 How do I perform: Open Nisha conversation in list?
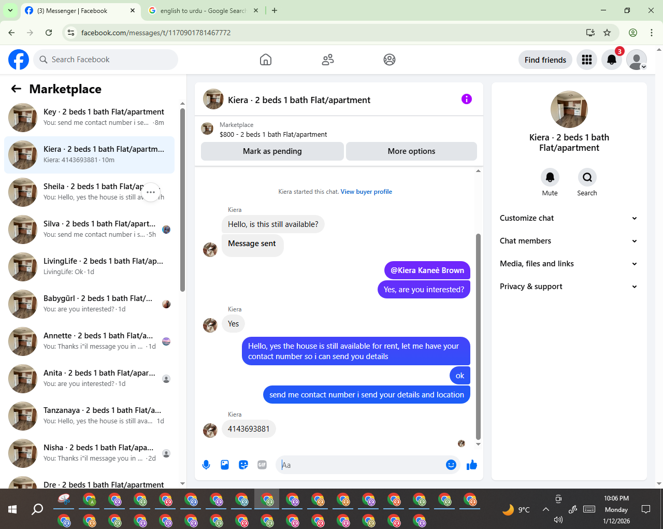point(89,453)
